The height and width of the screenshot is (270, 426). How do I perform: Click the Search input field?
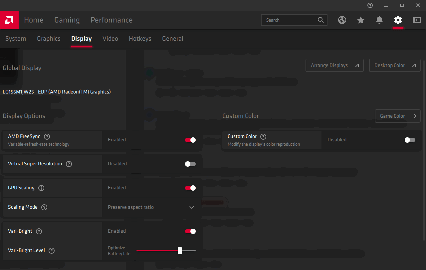tap(290, 20)
